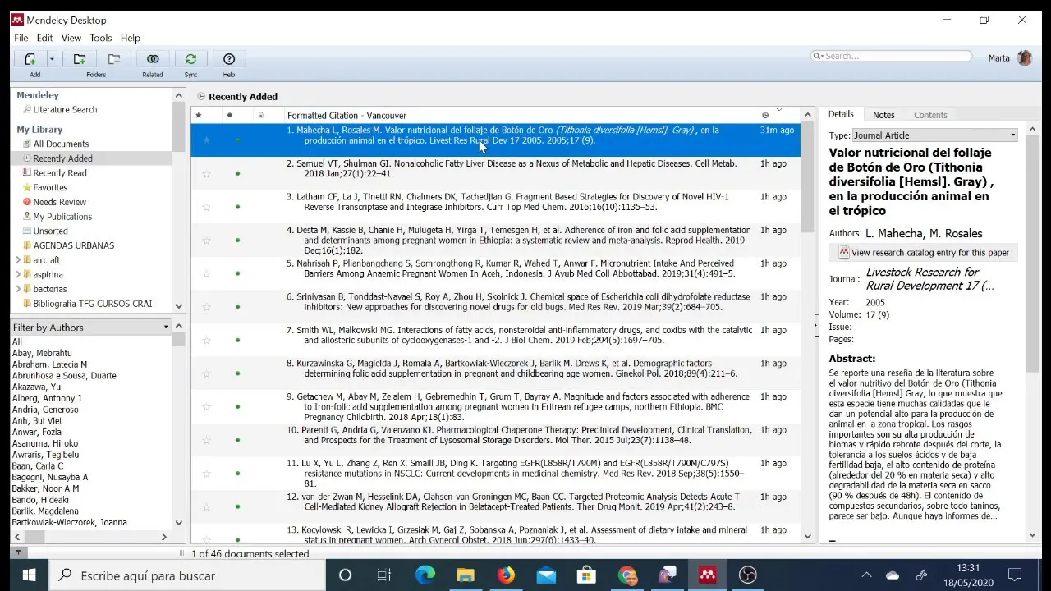Screen dimensions: 1051x591
Task: Toggle read status dot for Latham CF citation
Action: (238, 207)
